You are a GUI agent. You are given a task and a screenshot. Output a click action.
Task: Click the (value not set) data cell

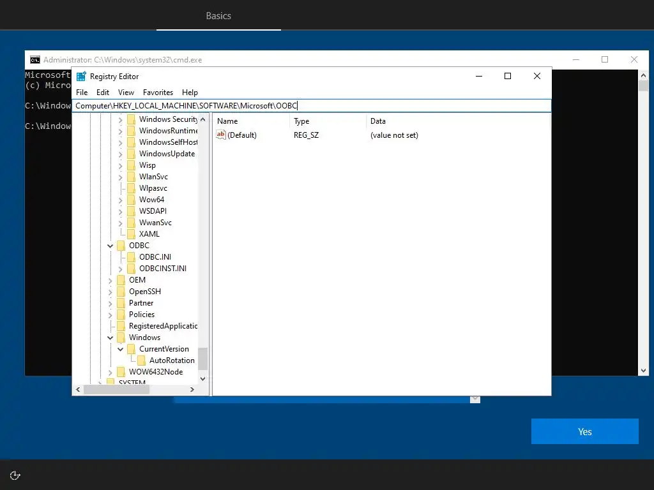pyautogui.click(x=394, y=135)
